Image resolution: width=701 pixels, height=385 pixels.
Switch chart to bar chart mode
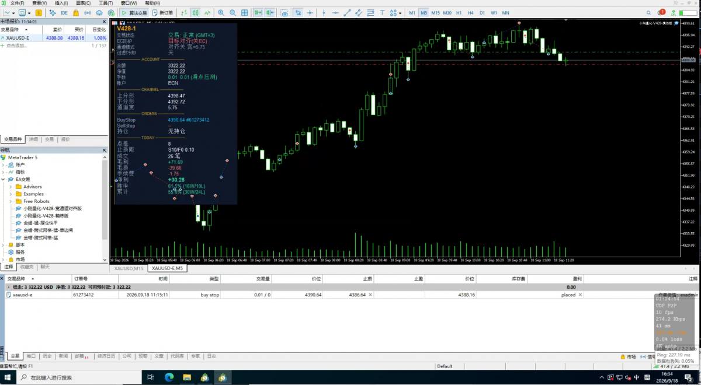coord(183,12)
